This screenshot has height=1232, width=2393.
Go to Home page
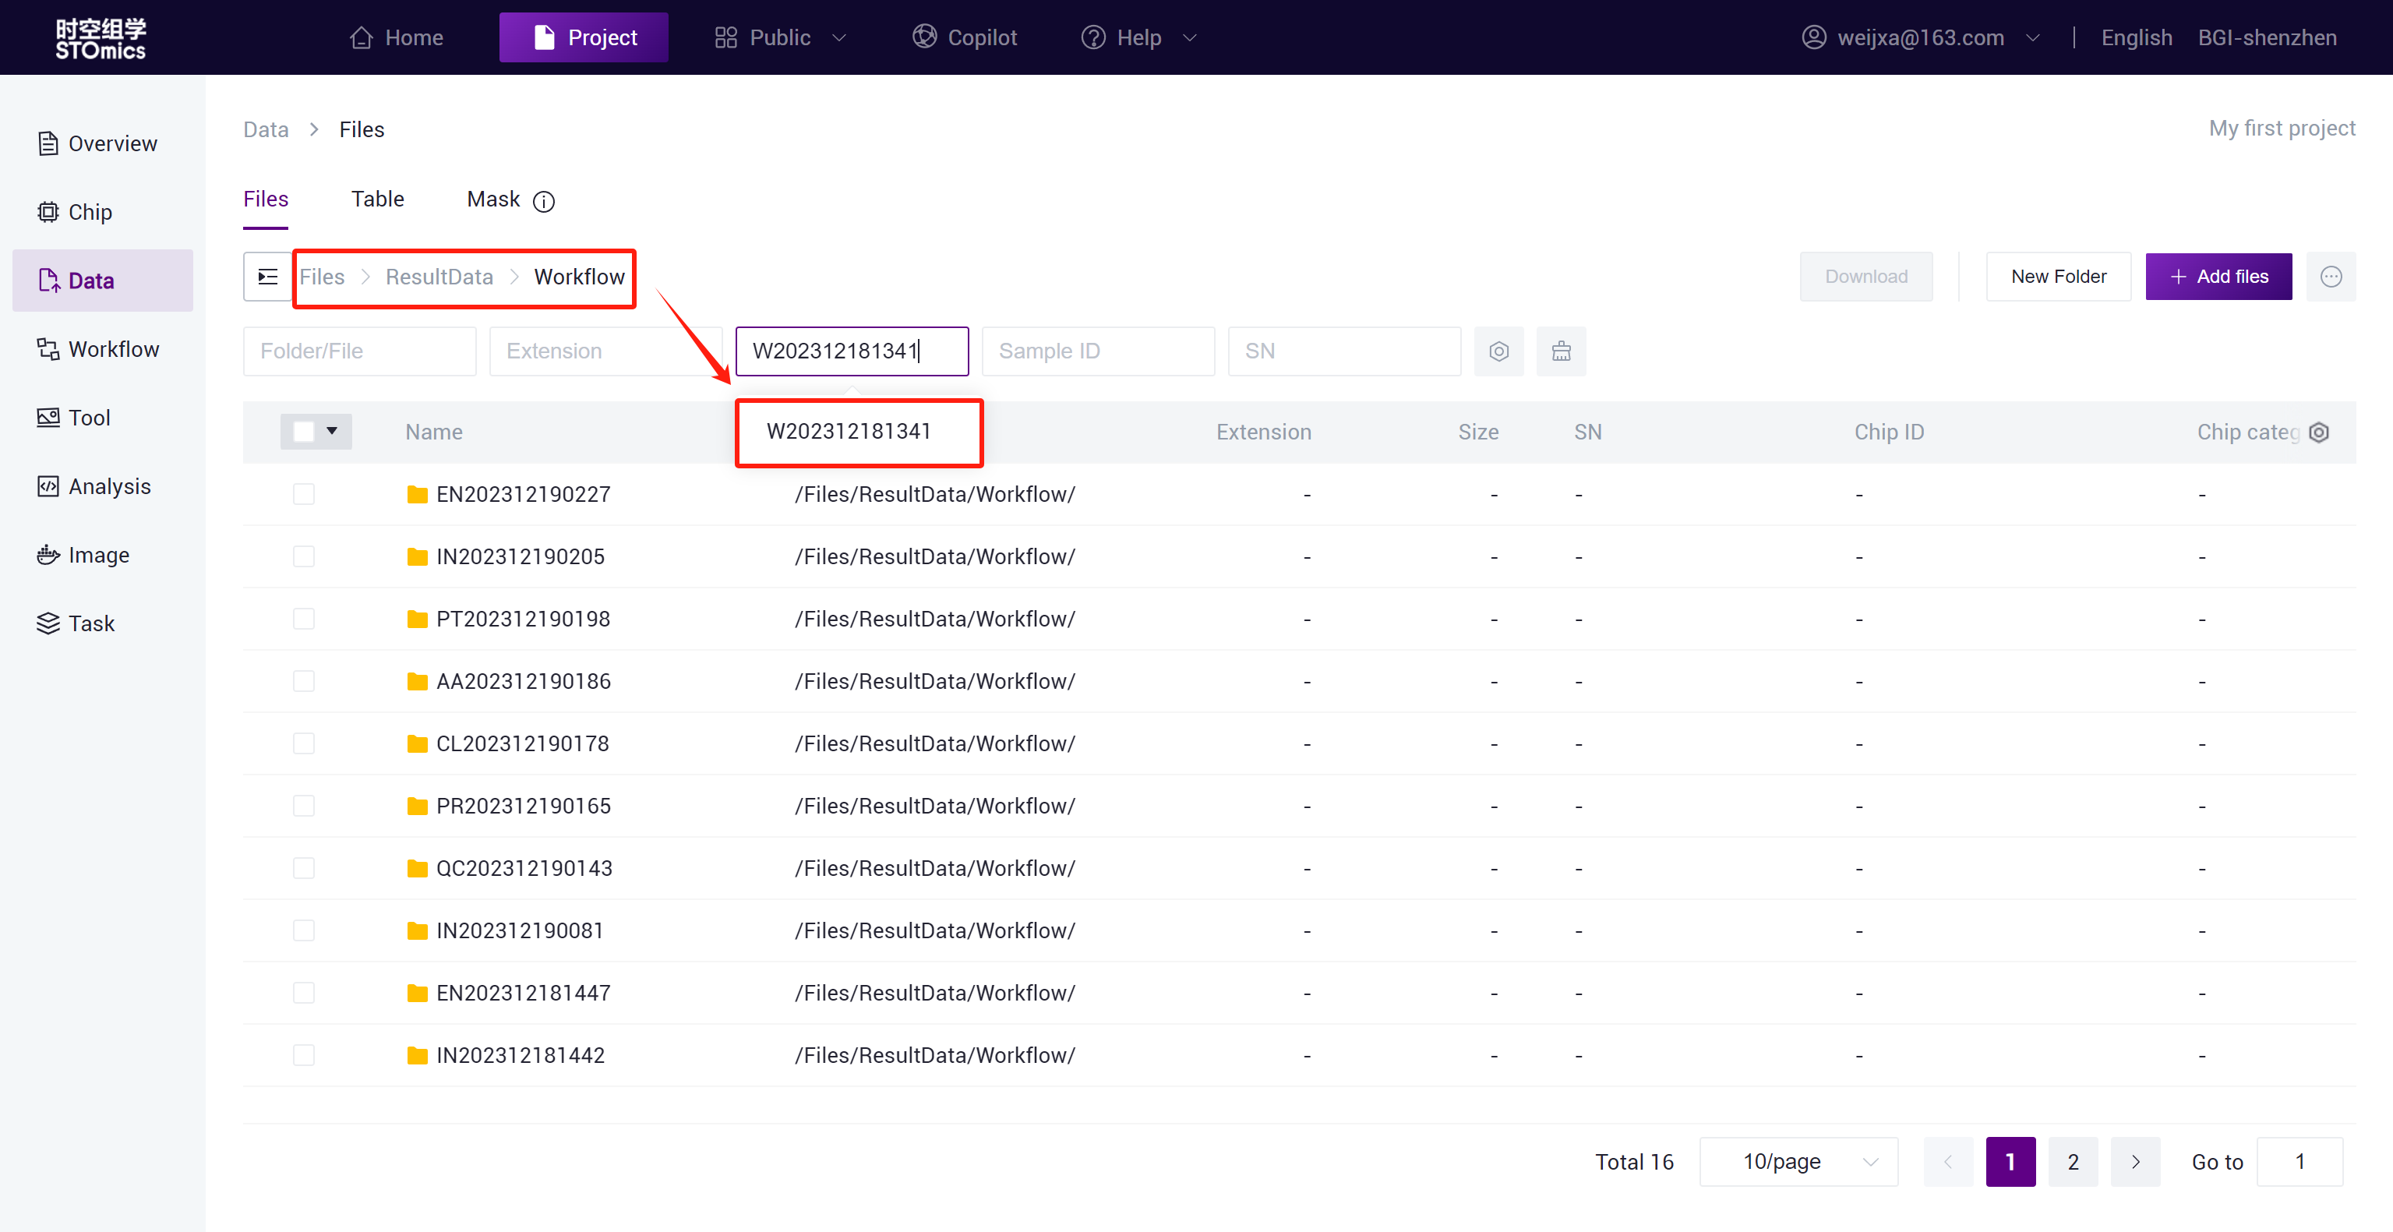click(x=397, y=38)
